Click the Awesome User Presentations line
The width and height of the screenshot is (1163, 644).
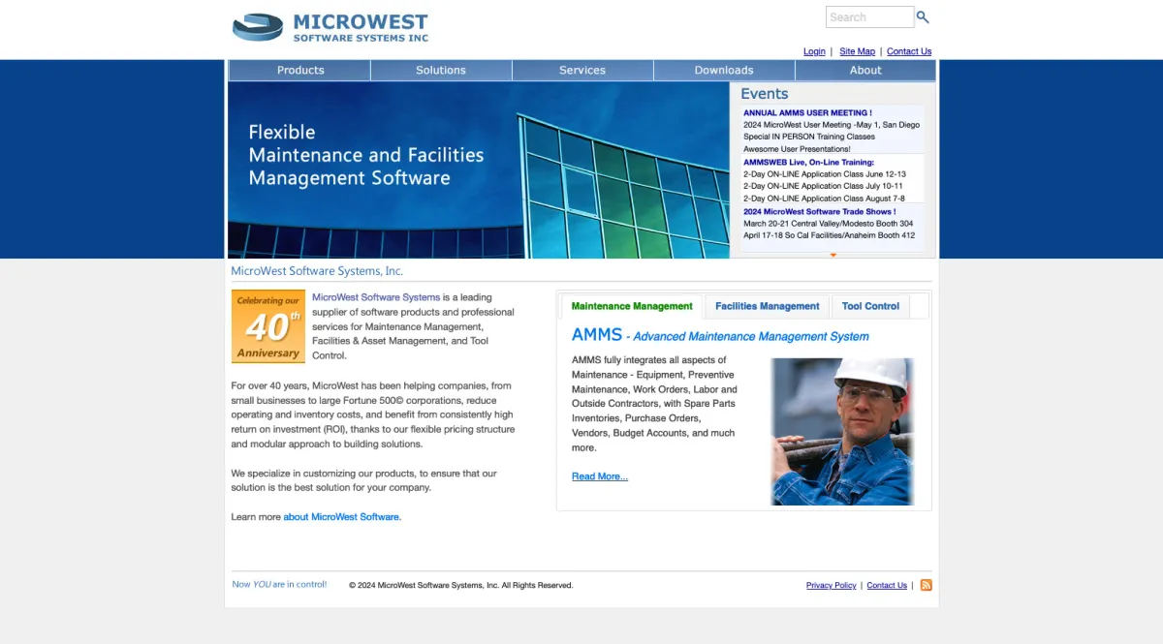pyautogui.click(x=797, y=149)
